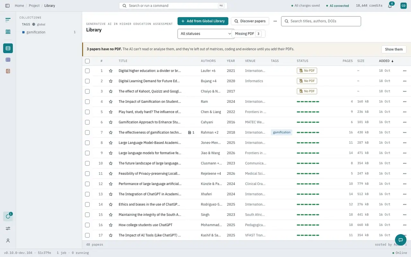Open the document report icon in sidebar
Image resolution: width=411 pixels, height=257 pixels.
point(8,71)
